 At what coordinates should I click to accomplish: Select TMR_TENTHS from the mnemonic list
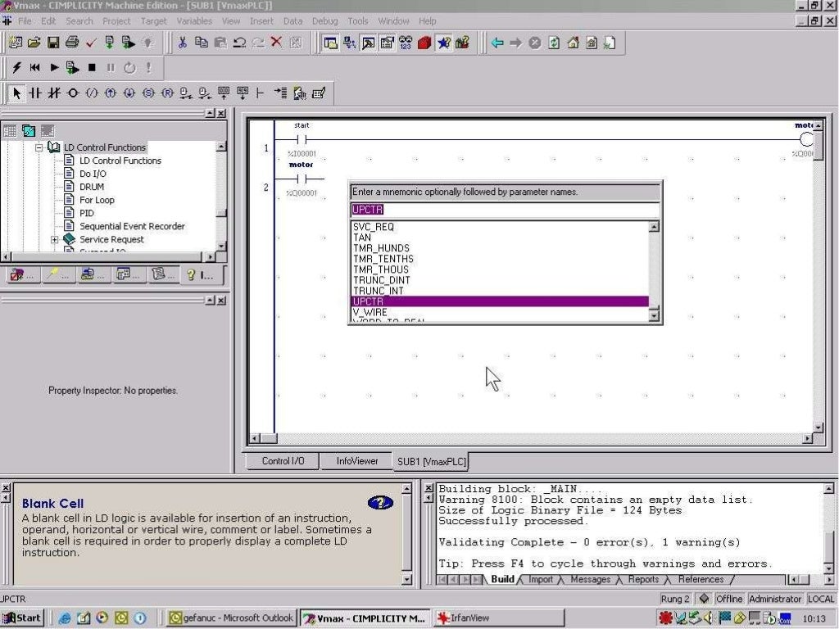383,259
